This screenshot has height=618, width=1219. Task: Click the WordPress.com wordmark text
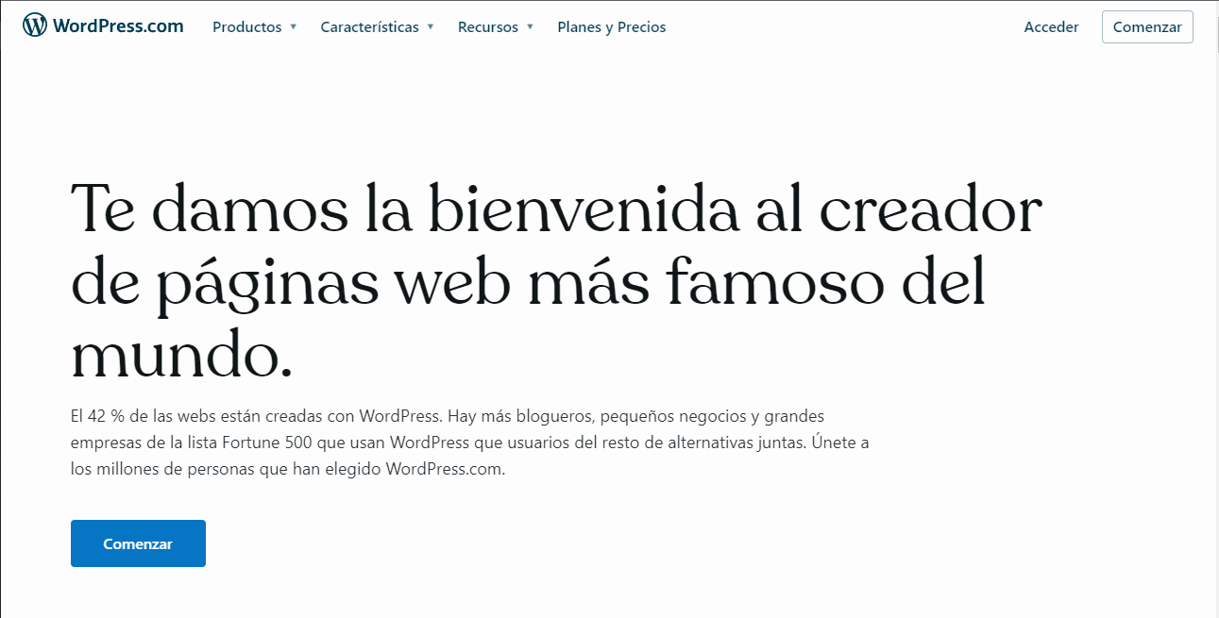click(118, 25)
